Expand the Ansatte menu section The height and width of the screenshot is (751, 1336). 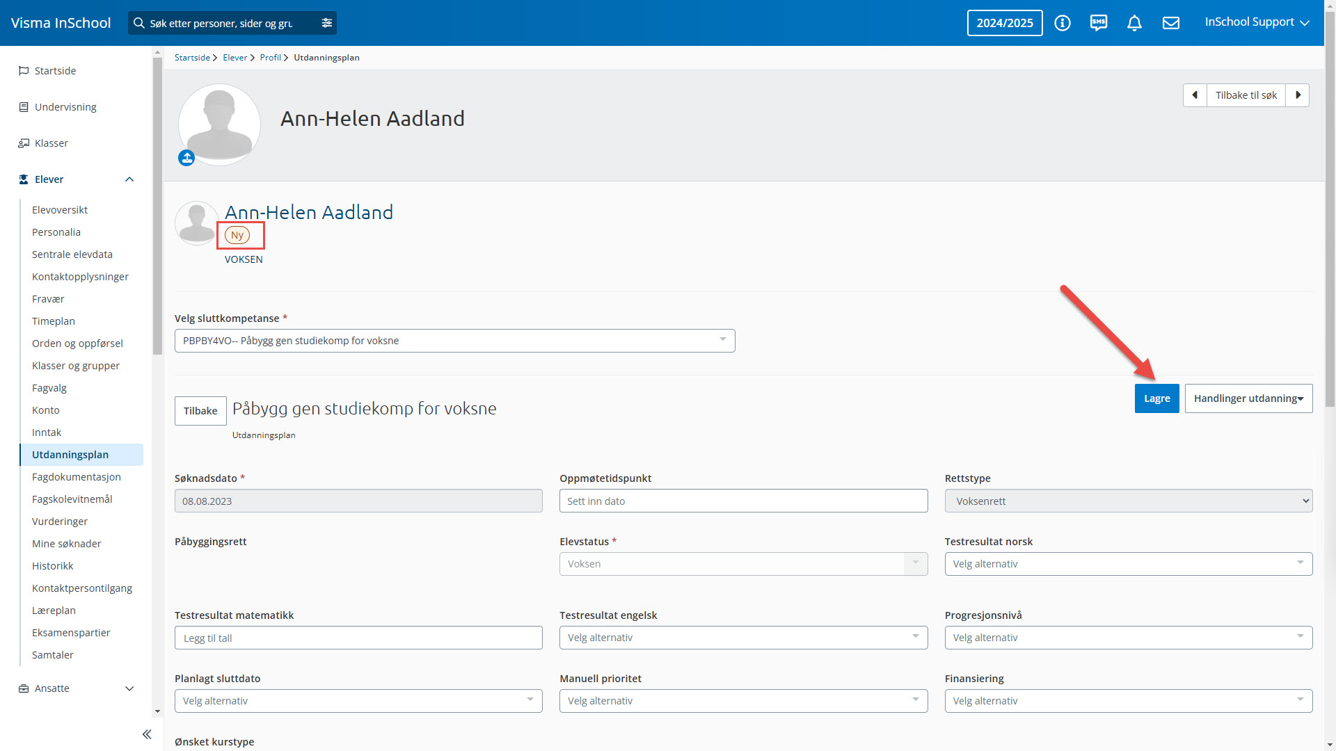tap(129, 688)
